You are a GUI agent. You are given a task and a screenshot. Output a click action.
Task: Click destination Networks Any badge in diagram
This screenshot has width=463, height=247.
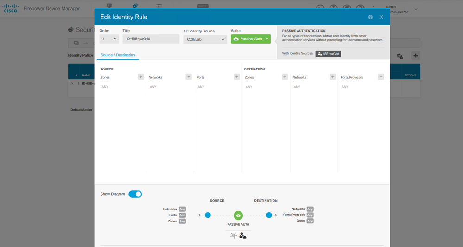pyautogui.click(x=310, y=209)
